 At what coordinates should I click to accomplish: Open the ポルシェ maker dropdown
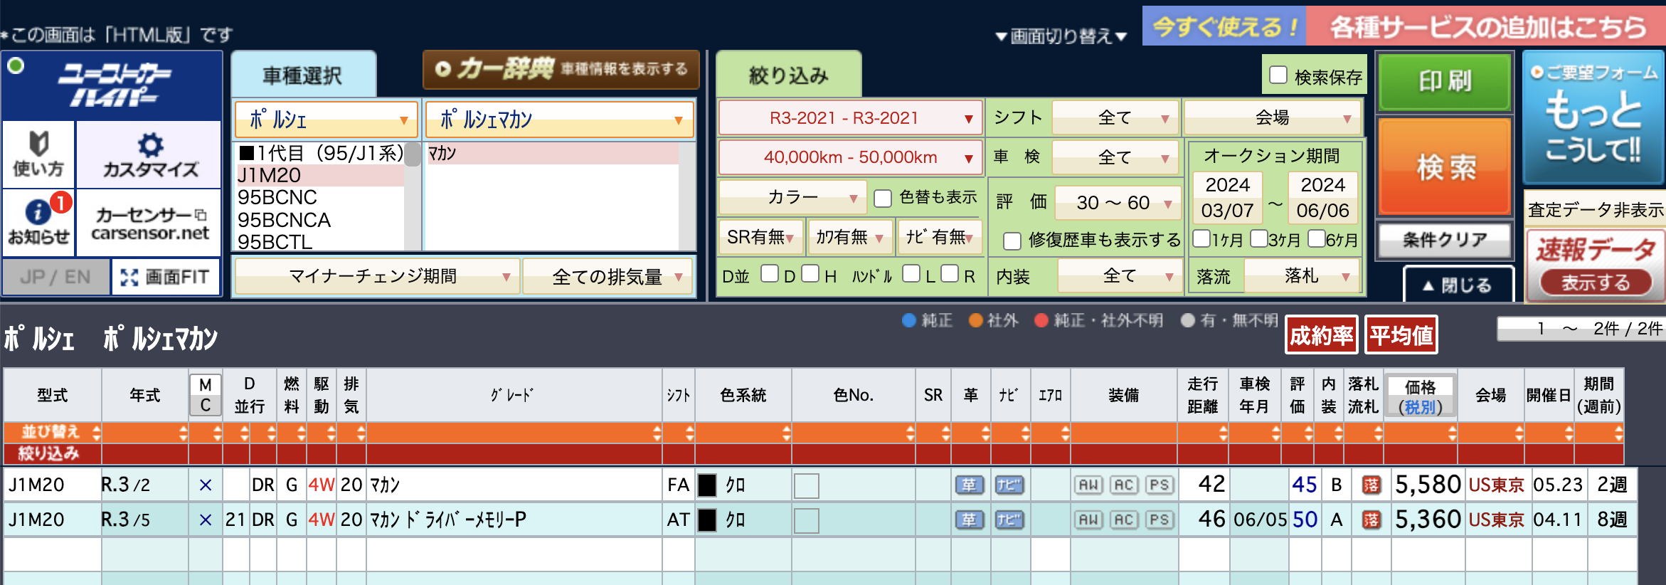point(327,120)
